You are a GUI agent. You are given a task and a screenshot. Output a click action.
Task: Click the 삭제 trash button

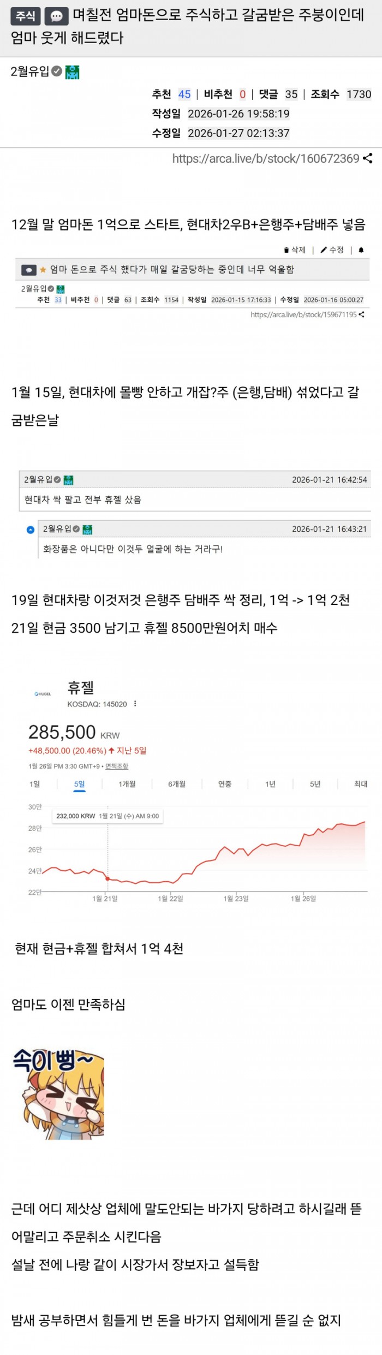tap(295, 250)
